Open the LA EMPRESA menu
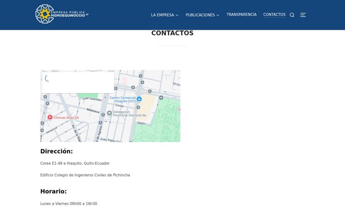This screenshot has height=216, width=345. click(162, 15)
